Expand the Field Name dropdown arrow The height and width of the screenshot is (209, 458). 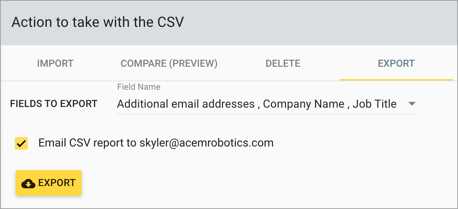412,104
